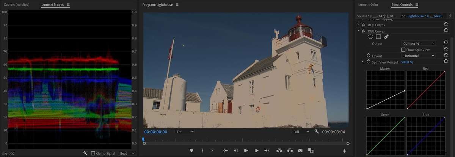The height and width of the screenshot is (157, 455).
Task: Step forward one frame
Action: tap(257, 151)
